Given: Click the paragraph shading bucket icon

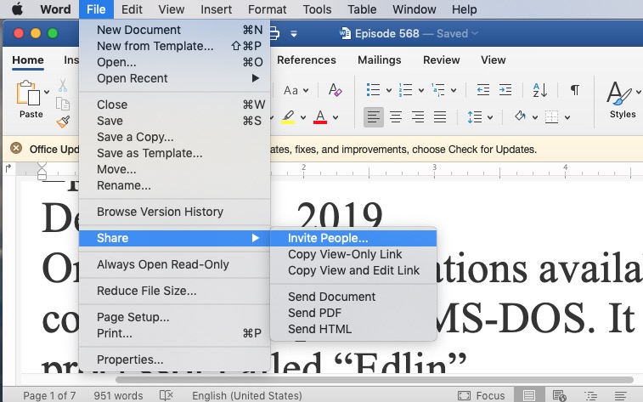Looking at the screenshot, I should [521, 117].
